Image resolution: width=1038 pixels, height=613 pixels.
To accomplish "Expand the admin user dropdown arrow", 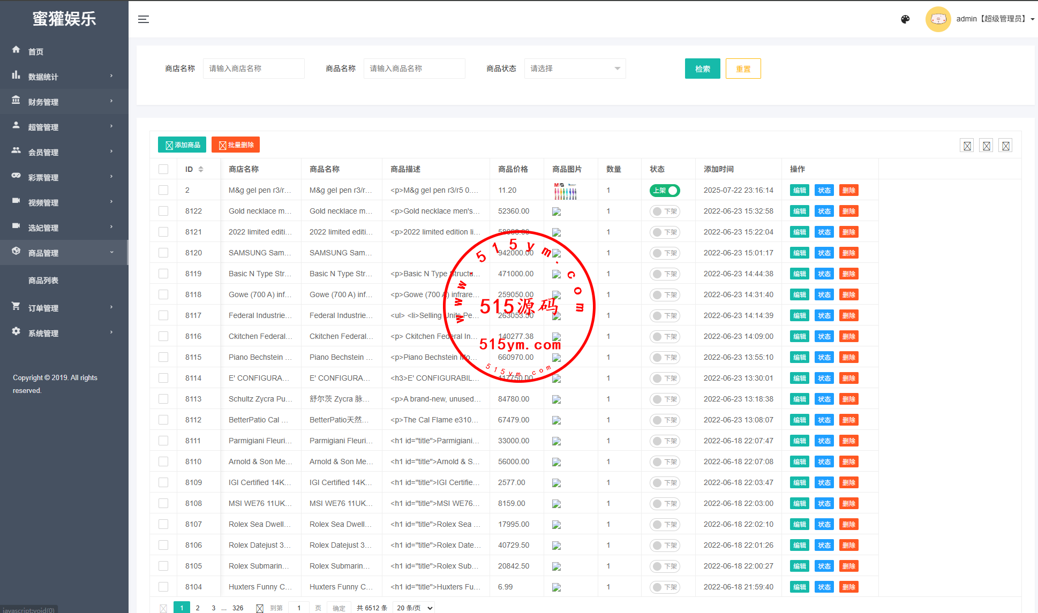I will tap(1032, 19).
